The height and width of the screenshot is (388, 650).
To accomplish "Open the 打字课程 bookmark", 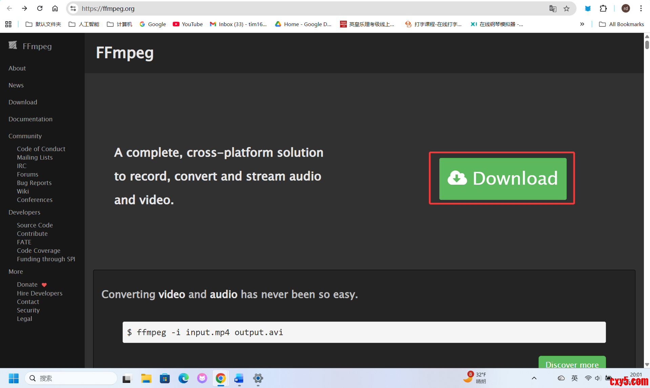I will (434, 24).
